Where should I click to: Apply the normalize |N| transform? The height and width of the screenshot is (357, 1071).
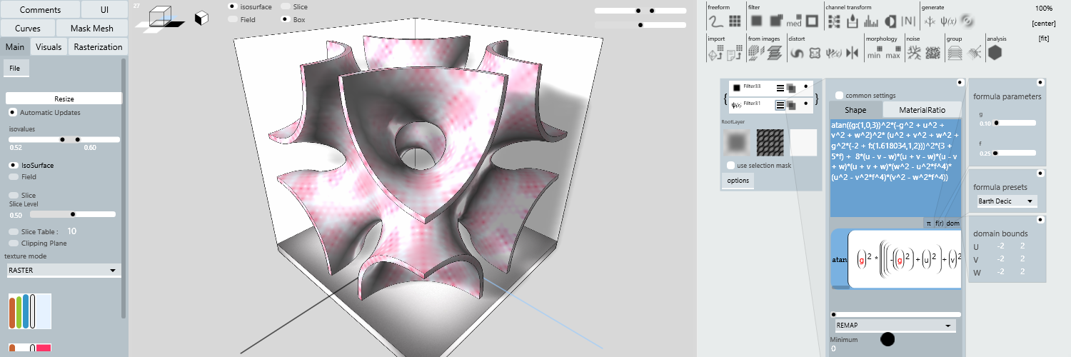[x=908, y=21]
